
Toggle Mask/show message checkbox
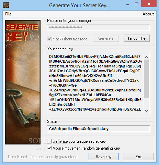[x=49, y=39]
